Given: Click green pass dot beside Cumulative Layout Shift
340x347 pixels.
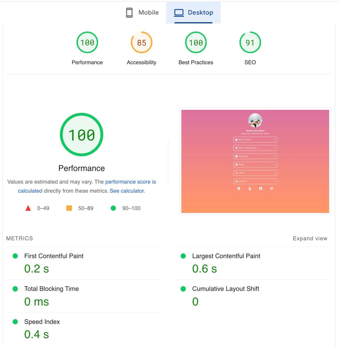Looking at the screenshot, I should 183,289.
